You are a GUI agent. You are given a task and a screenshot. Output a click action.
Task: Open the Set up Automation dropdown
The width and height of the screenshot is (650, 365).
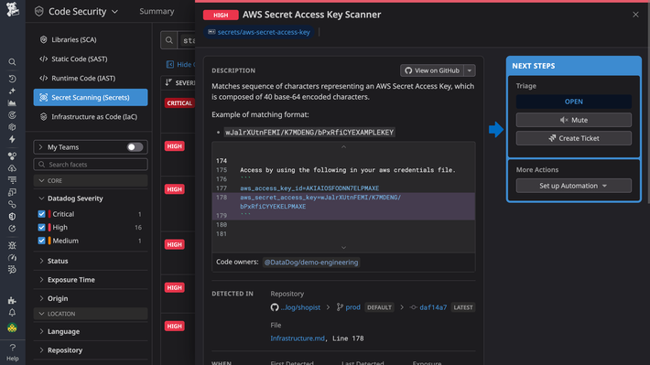coord(573,186)
